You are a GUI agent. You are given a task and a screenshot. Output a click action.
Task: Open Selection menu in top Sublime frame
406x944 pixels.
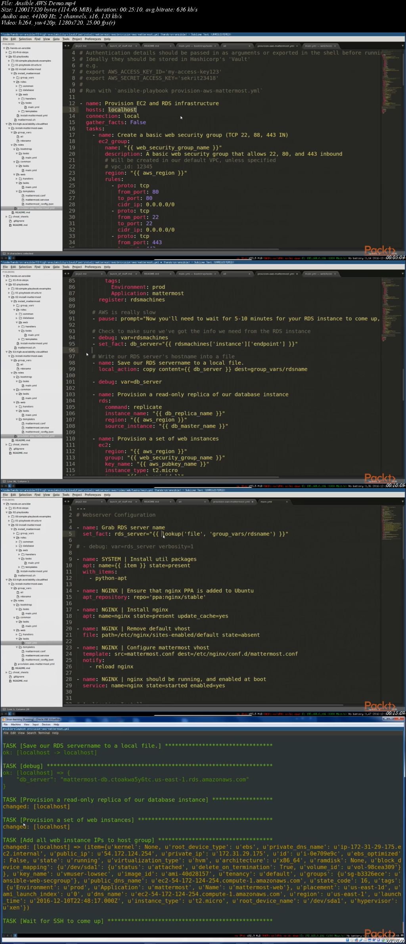pyautogui.click(x=25, y=39)
